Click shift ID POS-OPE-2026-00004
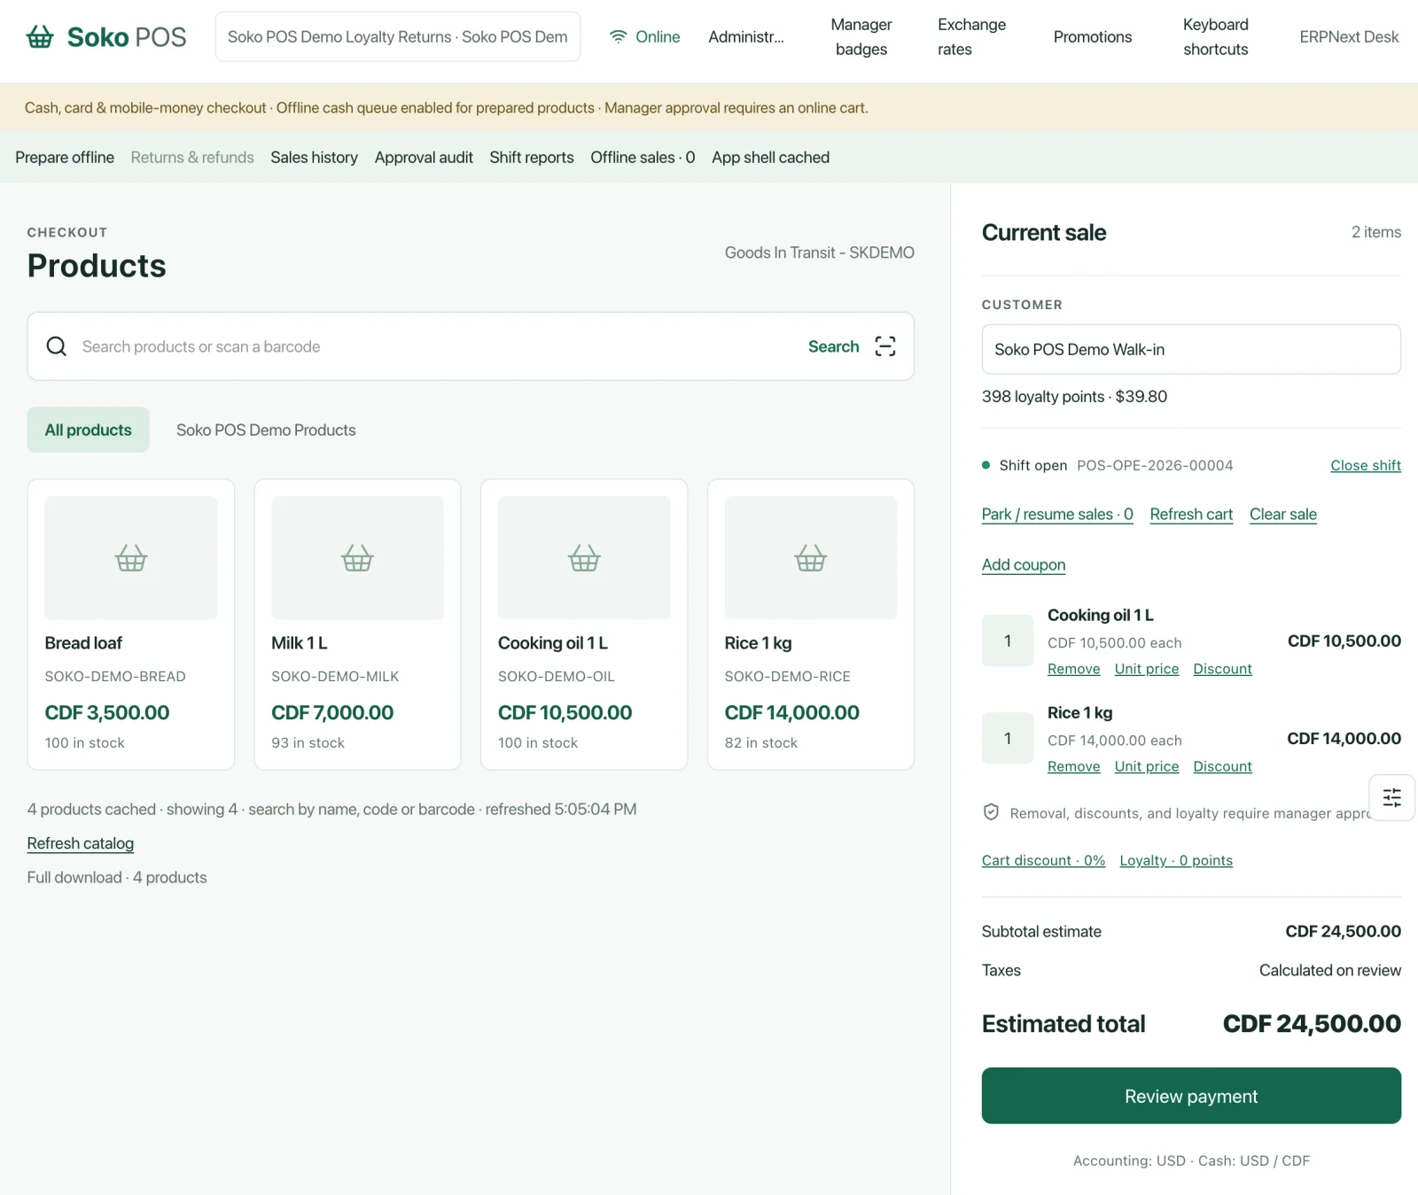Screen dimensions: 1418x1195 click(x=1155, y=465)
